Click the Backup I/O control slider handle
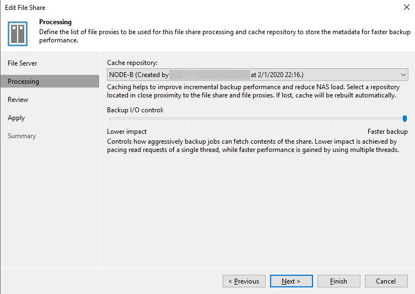This screenshot has width=415, height=294. tap(405, 118)
